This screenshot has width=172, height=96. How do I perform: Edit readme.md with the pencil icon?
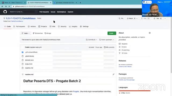pyautogui.click(x=113, y=74)
